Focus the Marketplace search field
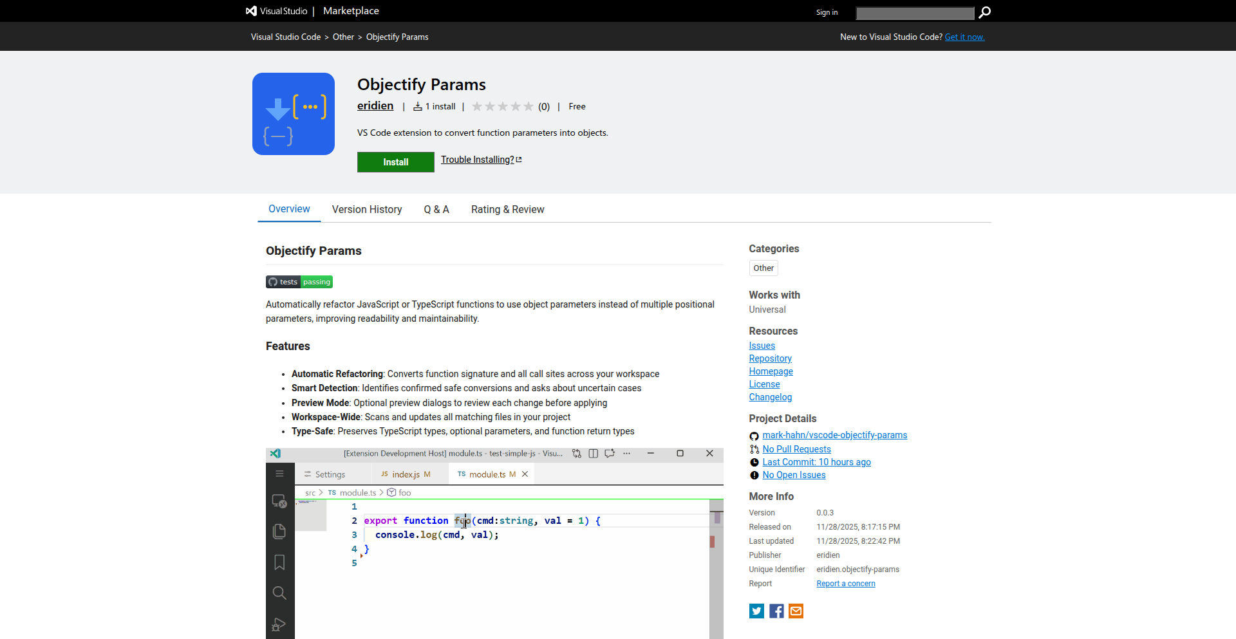The image size is (1236, 639). pyautogui.click(x=915, y=13)
